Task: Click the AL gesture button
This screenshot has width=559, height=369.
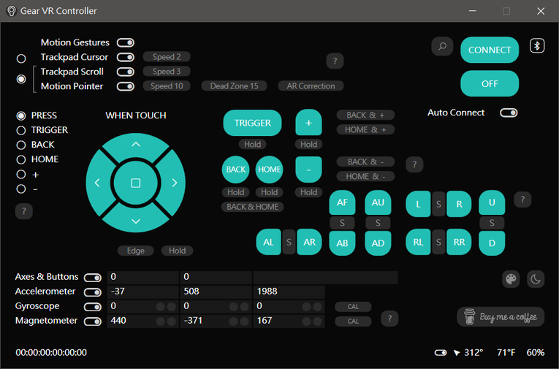Action: [268, 243]
